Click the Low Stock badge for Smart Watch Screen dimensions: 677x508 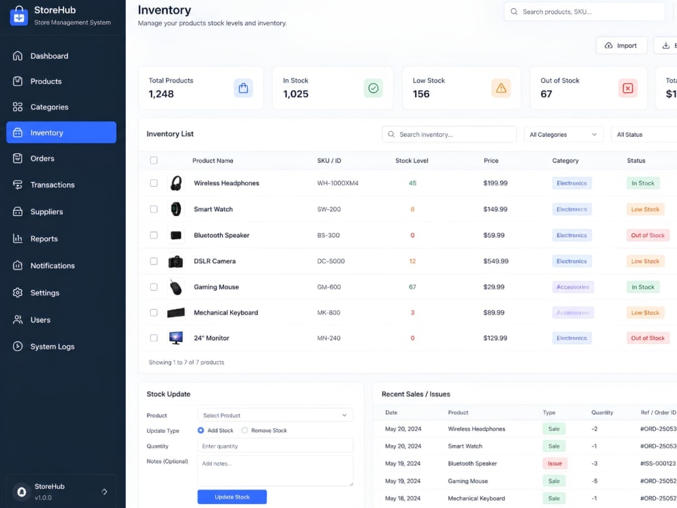645,209
